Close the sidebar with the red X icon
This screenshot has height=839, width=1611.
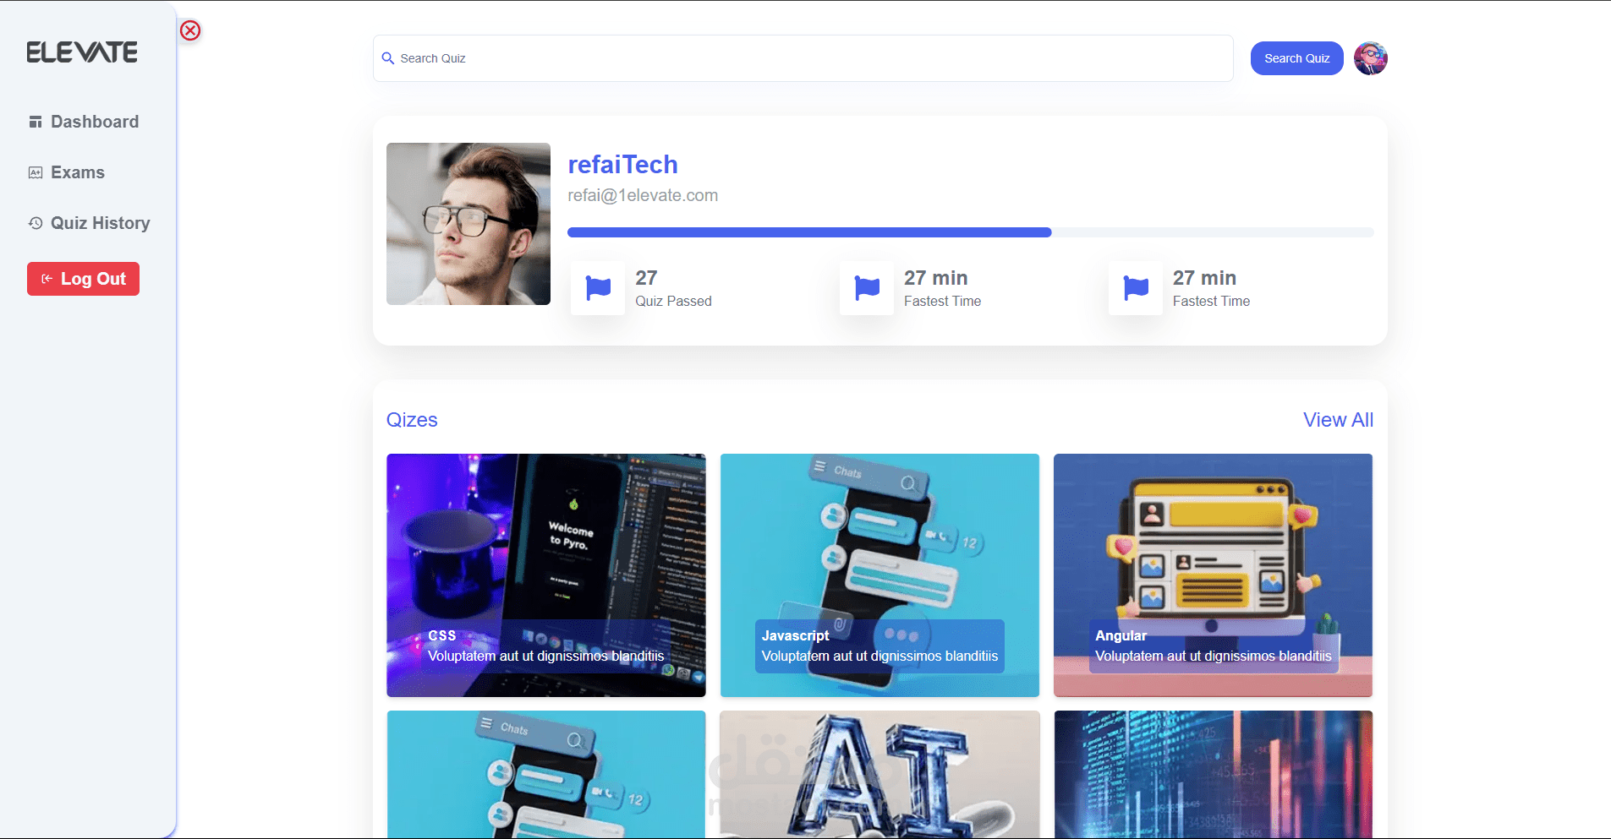190,30
